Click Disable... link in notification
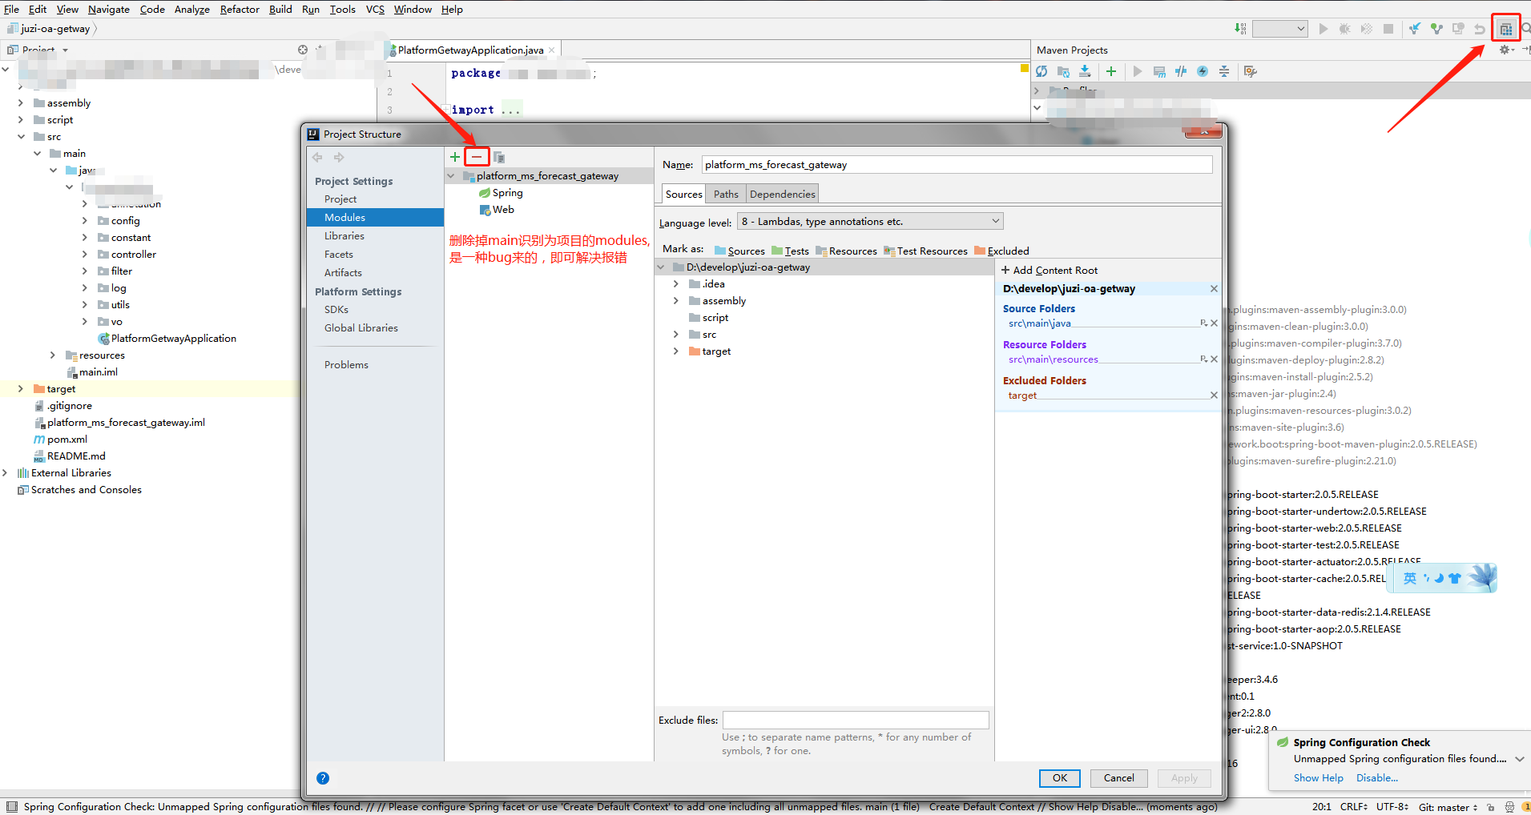The height and width of the screenshot is (815, 1531). [x=1377, y=778]
